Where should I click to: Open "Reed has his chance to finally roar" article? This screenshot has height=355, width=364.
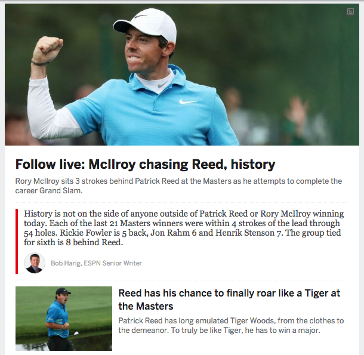[x=229, y=300]
